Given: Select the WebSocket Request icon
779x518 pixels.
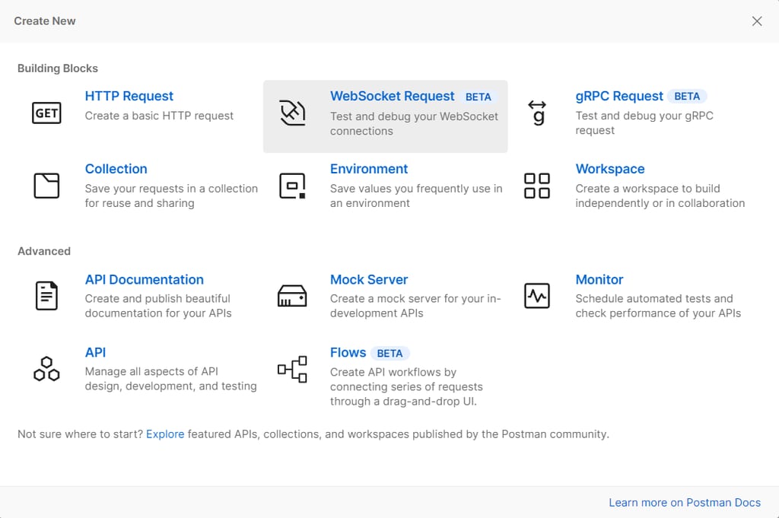Looking at the screenshot, I should [292, 113].
